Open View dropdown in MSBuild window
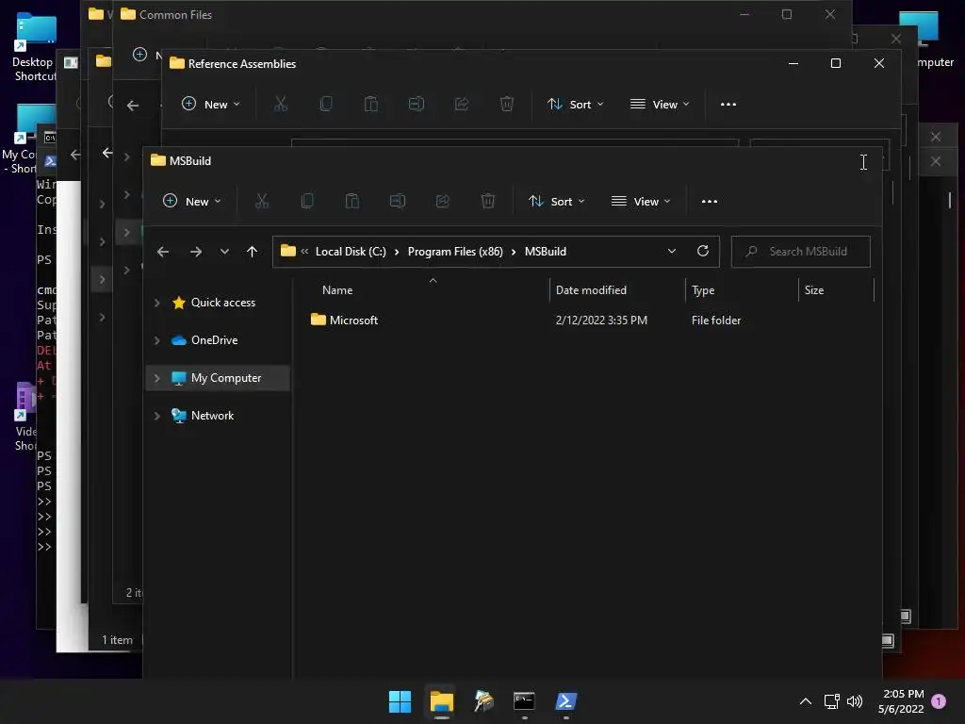This screenshot has width=965, height=724. pos(641,202)
